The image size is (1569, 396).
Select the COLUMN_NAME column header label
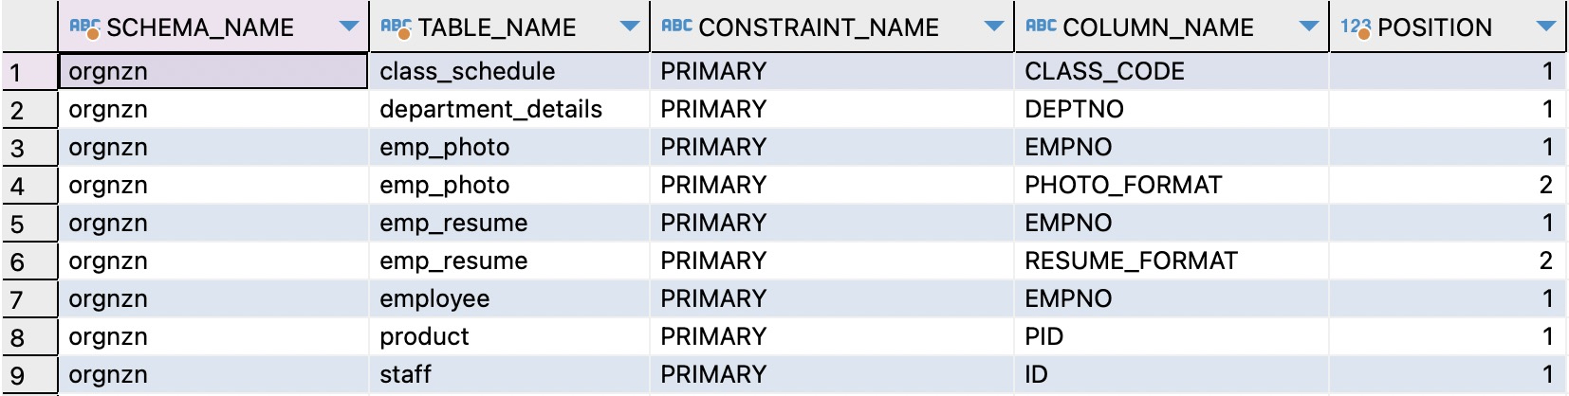pos(1158,27)
